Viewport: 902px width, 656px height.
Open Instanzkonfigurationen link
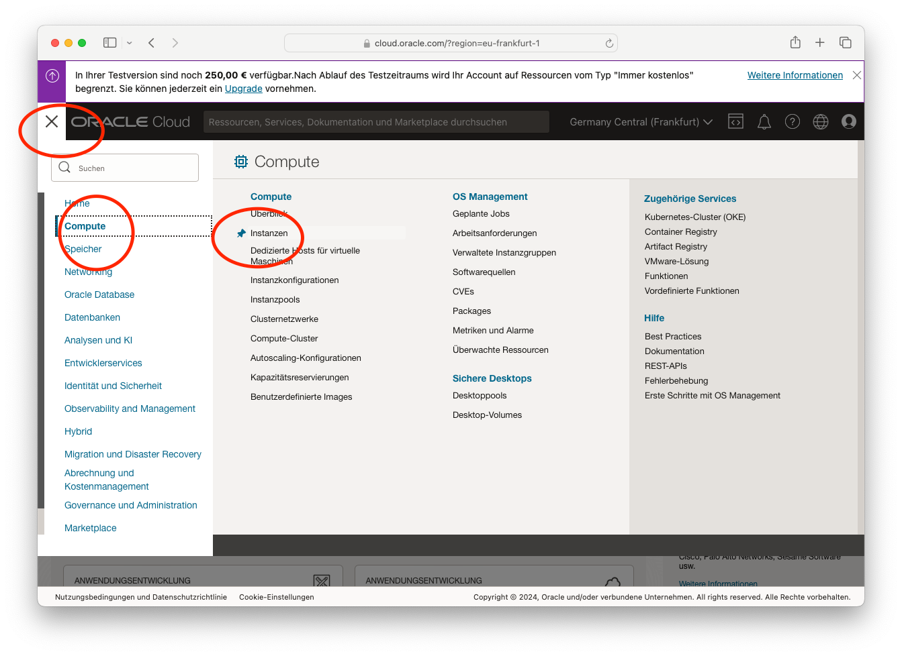click(x=295, y=280)
